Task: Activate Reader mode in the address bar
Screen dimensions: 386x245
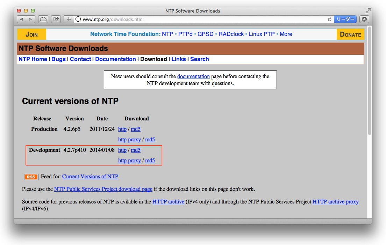Action: [345, 19]
